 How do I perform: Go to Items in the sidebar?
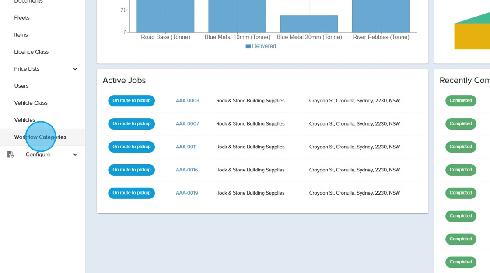[21, 35]
